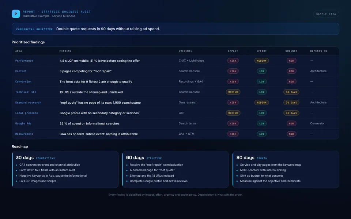
Task: Click Resolve the roof repair cannibalization item
Action: pos(156,165)
